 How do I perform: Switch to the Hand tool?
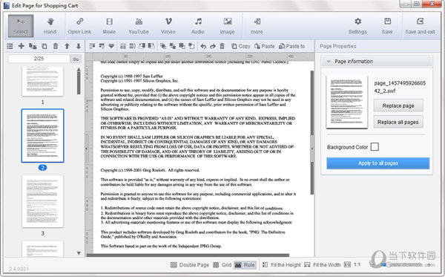pyautogui.click(x=50, y=26)
